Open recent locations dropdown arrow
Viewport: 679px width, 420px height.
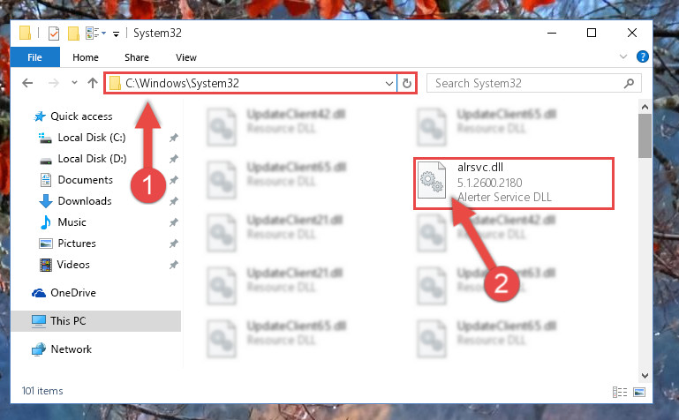click(x=74, y=82)
